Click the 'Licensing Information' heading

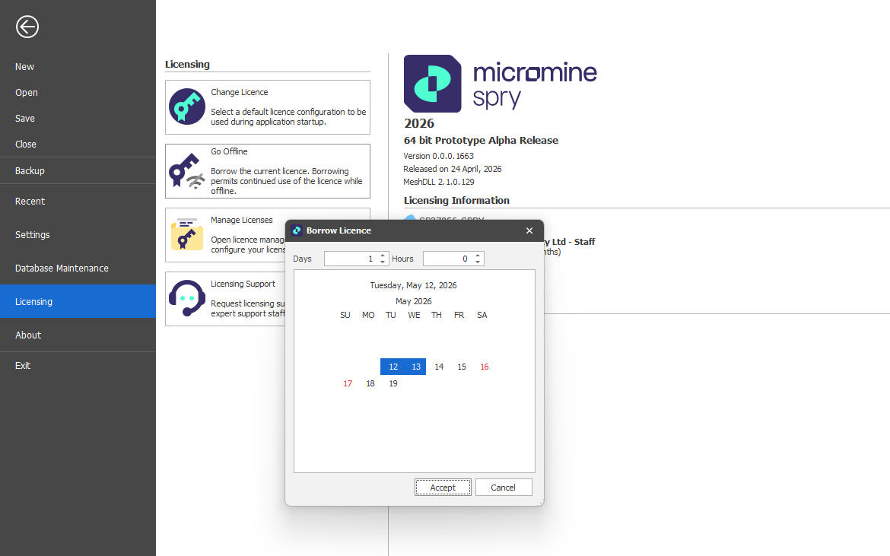pyautogui.click(x=456, y=200)
